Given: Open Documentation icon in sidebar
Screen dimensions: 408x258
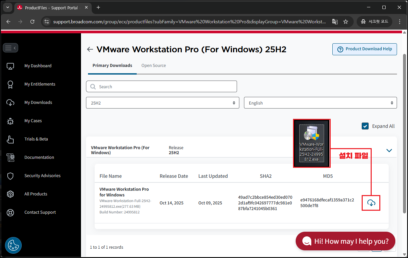Looking at the screenshot, I should (x=10, y=157).
